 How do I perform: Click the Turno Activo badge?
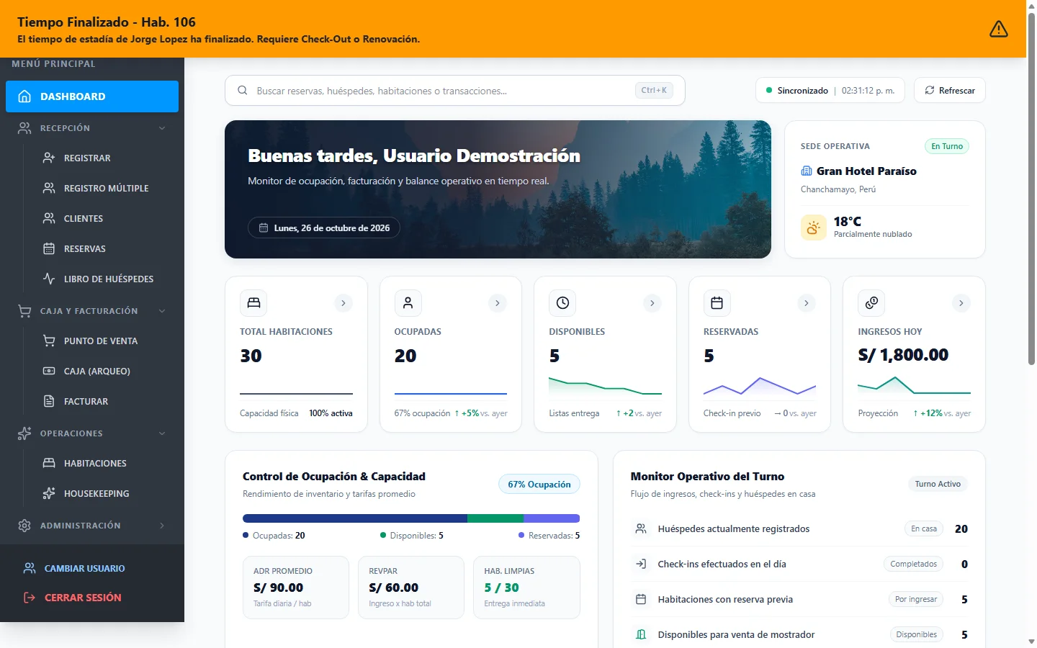coord(938,484)
